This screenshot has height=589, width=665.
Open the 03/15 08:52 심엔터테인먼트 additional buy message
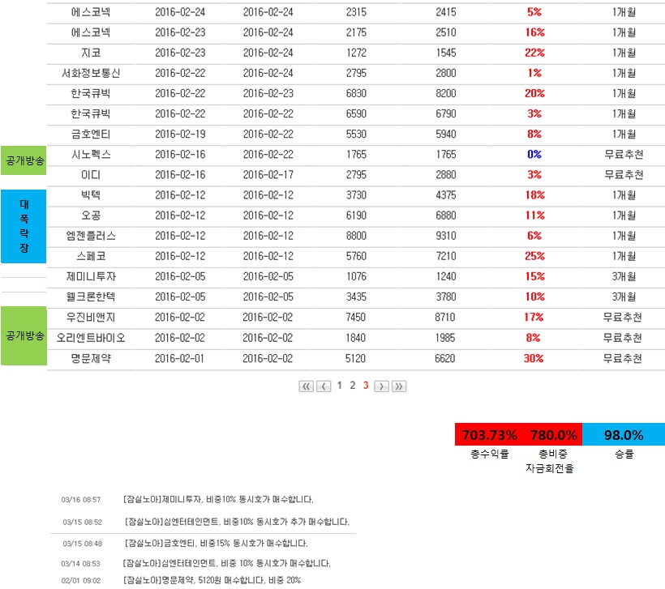click(x=237, y=522)
